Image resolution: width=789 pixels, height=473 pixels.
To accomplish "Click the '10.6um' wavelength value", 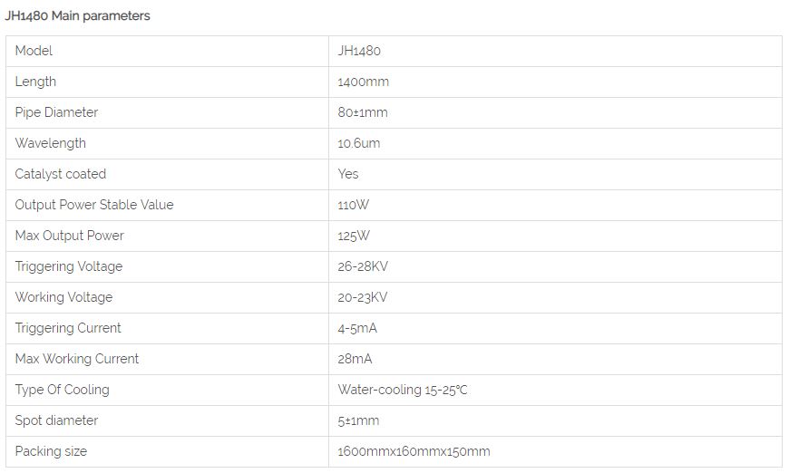I will coord(359,143).
